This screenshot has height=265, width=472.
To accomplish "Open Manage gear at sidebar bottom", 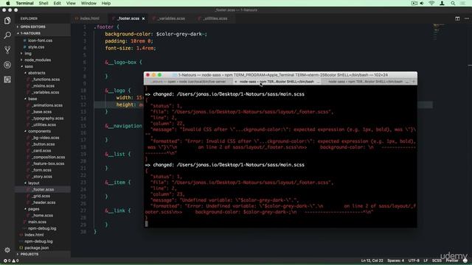I will (x=7, y=250).
